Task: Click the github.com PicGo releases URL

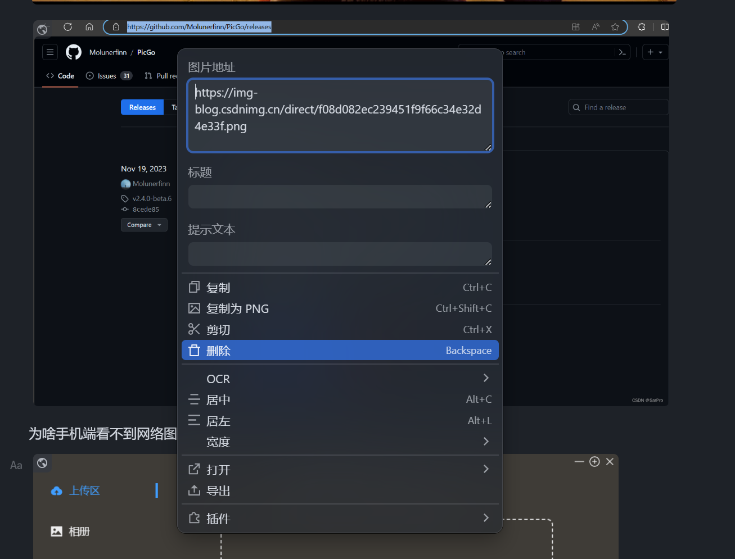Action: [x=199, y=26]
